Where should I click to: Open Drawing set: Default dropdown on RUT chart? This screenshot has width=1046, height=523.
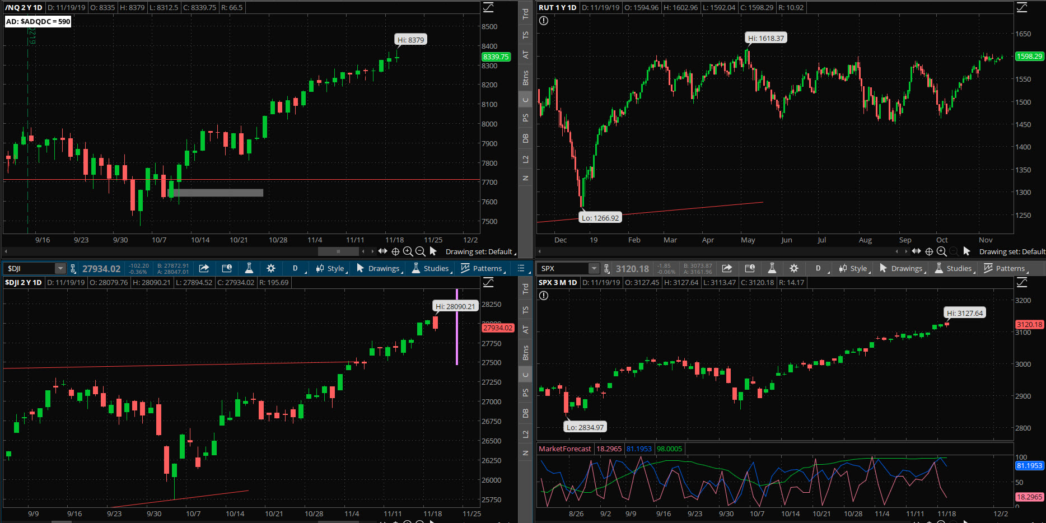coord(1012,252)
